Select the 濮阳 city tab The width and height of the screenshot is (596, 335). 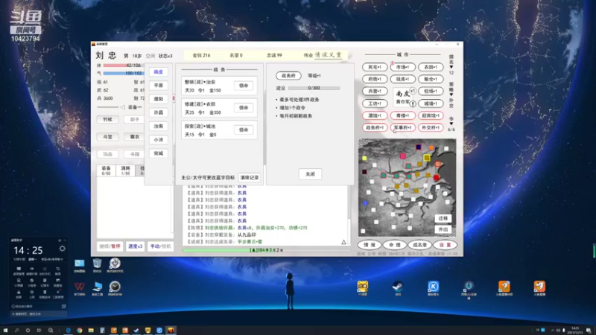(x=159, y=99)
